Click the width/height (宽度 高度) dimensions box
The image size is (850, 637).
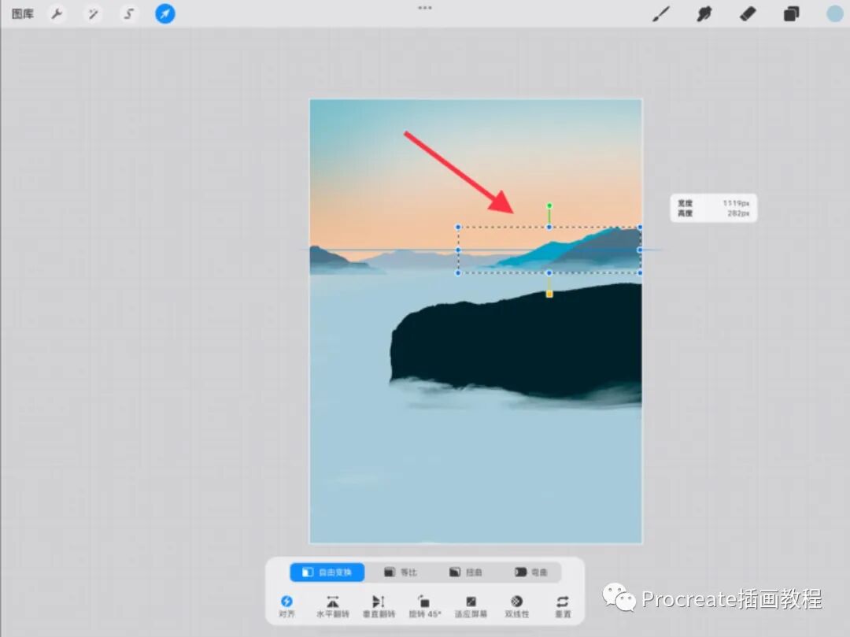pos(713,208)
